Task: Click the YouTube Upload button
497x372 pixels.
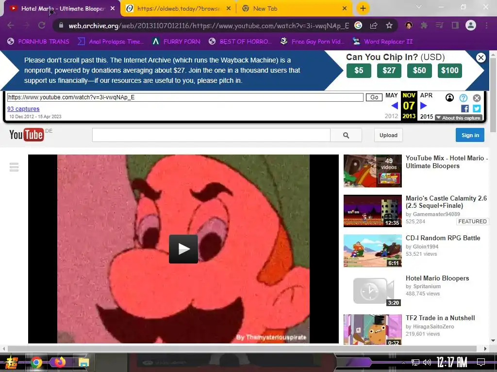Action: point(388,135)
